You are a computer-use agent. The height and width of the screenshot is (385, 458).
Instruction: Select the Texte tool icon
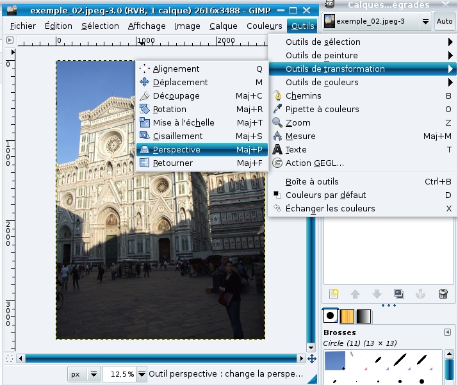tap(277, 149)
